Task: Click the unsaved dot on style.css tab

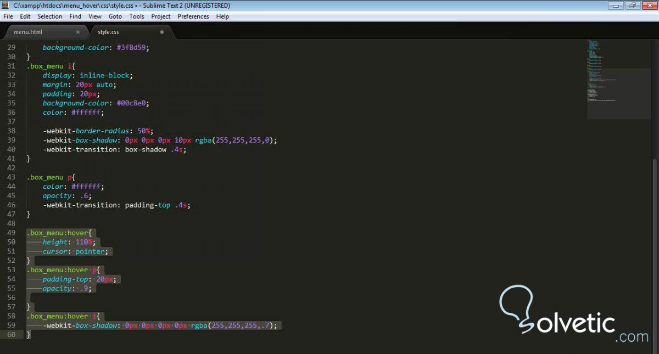Action: point(162,32)
